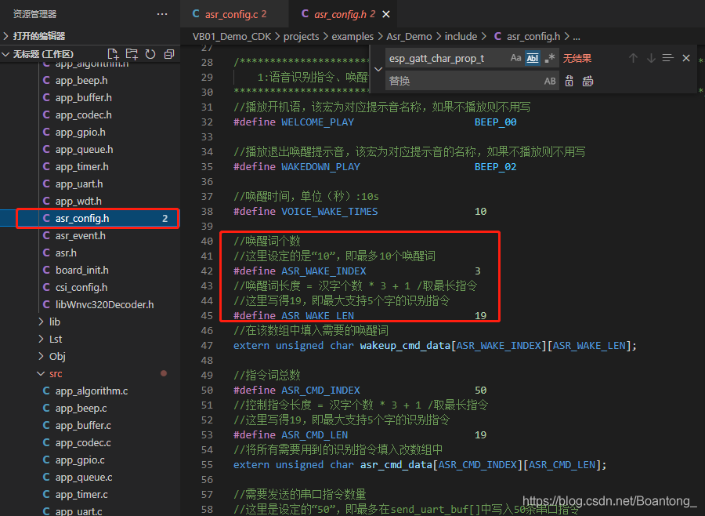Replace all matches icon
Viewport: 705px width, 516px height.
click(x=587, y=81)
